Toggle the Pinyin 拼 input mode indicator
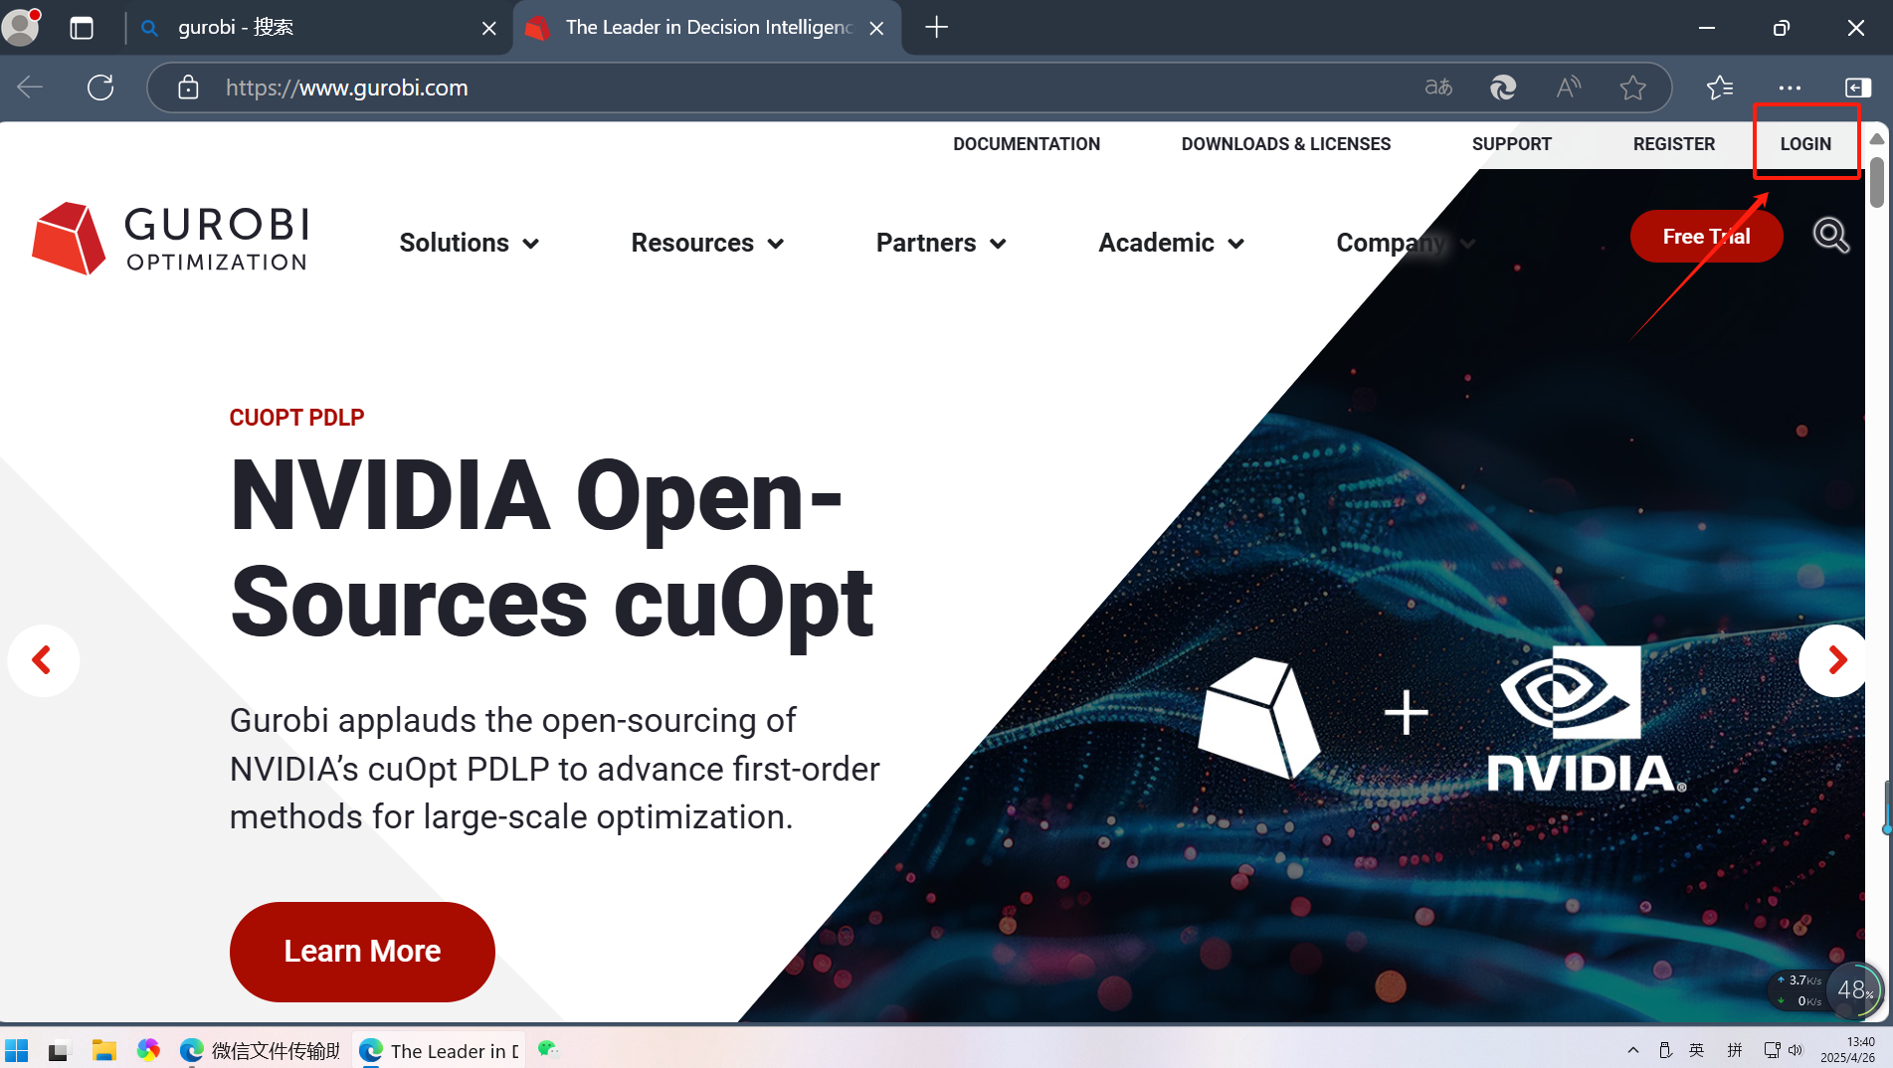This screenshot has height=1068, width=1893. click(x=1735, y=1050)
